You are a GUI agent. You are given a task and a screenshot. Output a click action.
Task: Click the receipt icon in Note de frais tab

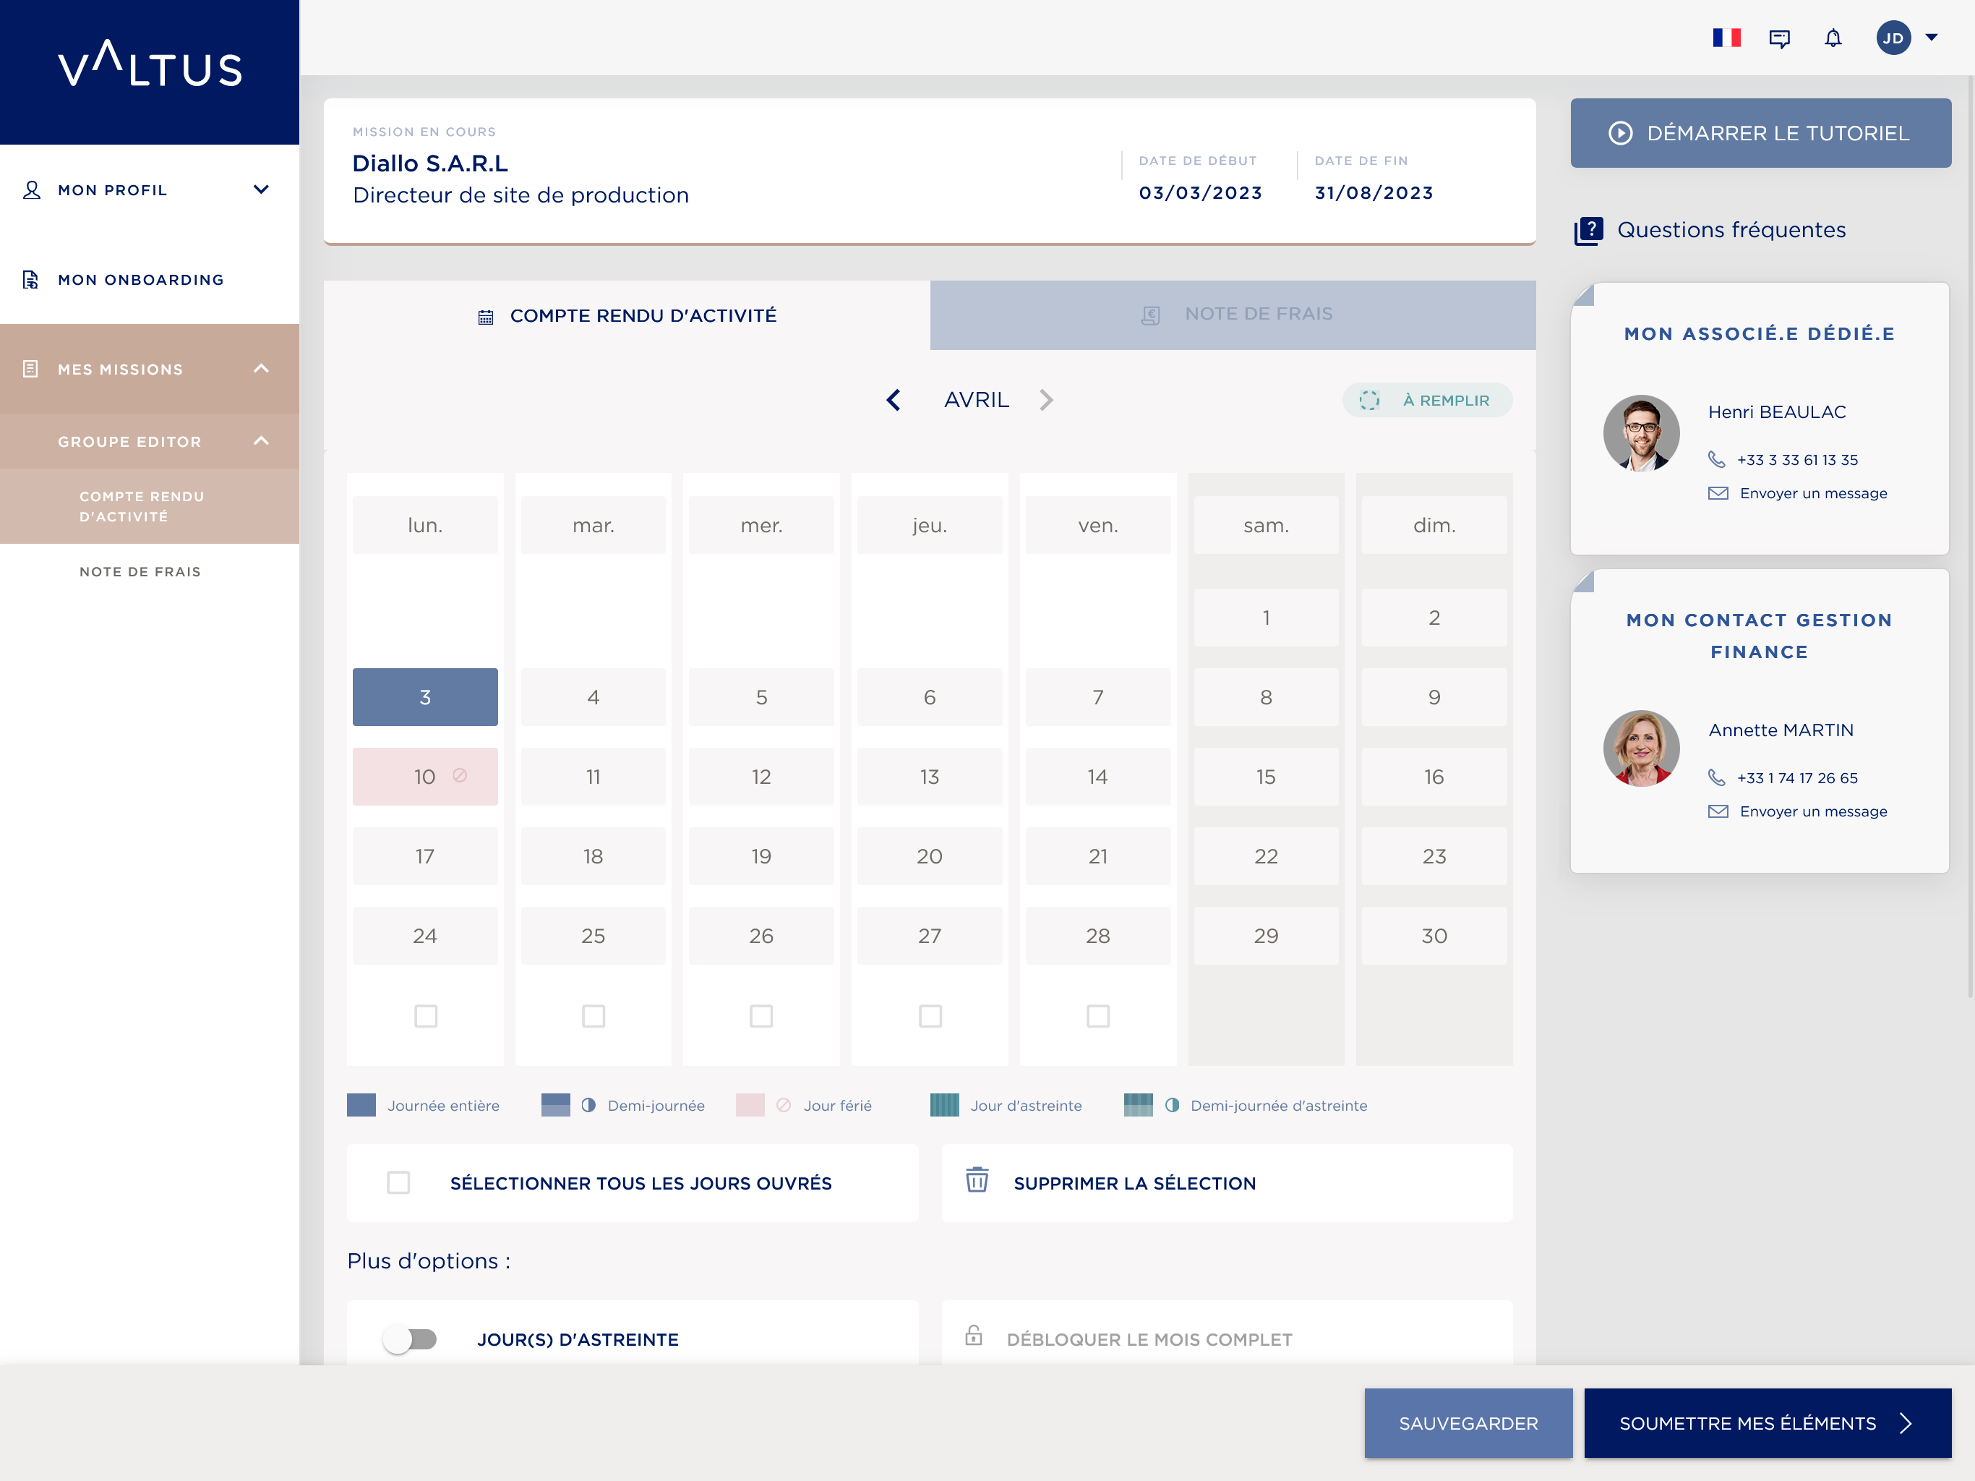click(1150, 315)
